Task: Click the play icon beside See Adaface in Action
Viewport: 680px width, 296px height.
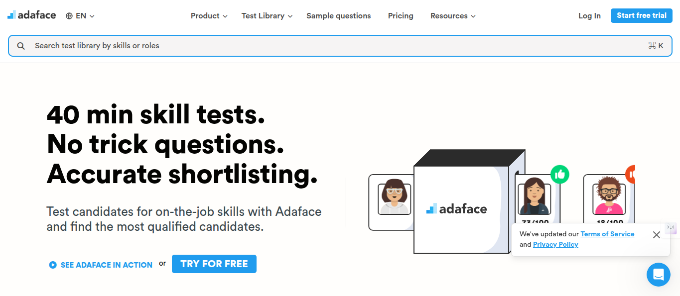Action: click(53, 265)
